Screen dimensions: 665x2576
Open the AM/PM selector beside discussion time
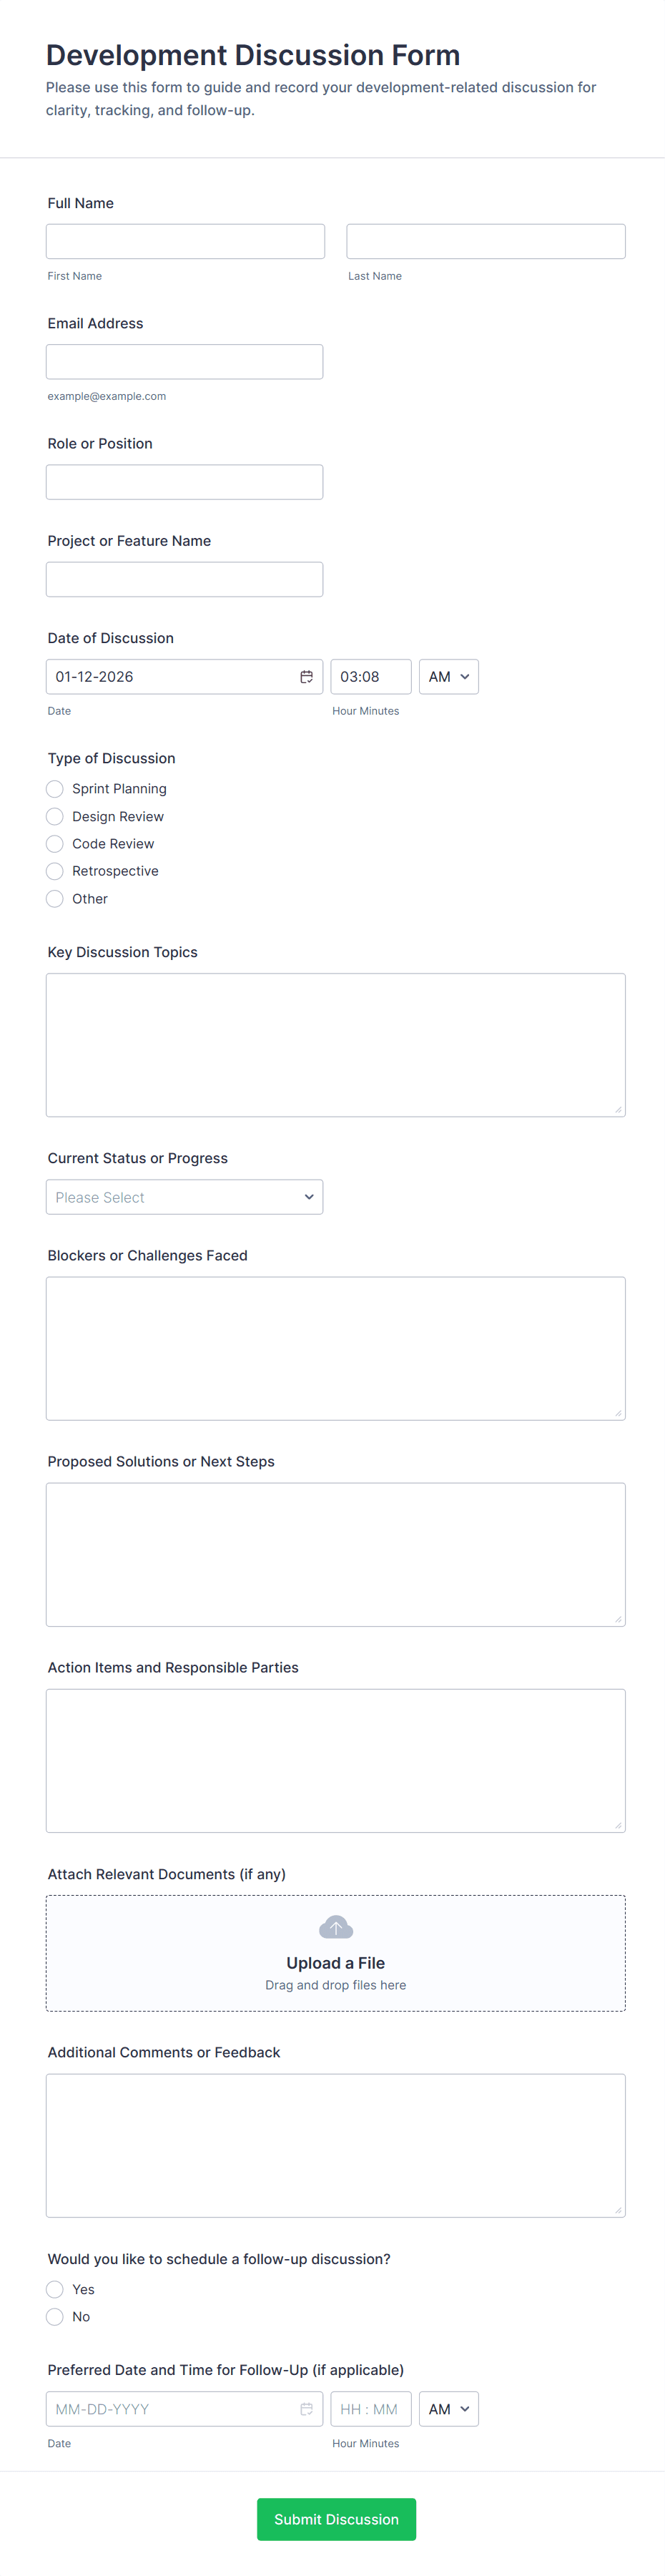tap(448, 676)
